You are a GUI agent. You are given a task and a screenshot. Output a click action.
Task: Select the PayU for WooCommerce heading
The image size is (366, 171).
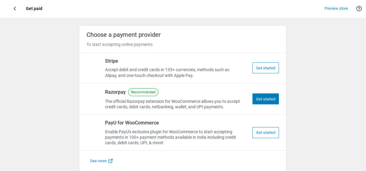coord(132,123)
